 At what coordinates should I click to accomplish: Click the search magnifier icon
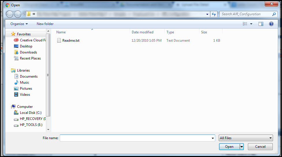point(274,14)
